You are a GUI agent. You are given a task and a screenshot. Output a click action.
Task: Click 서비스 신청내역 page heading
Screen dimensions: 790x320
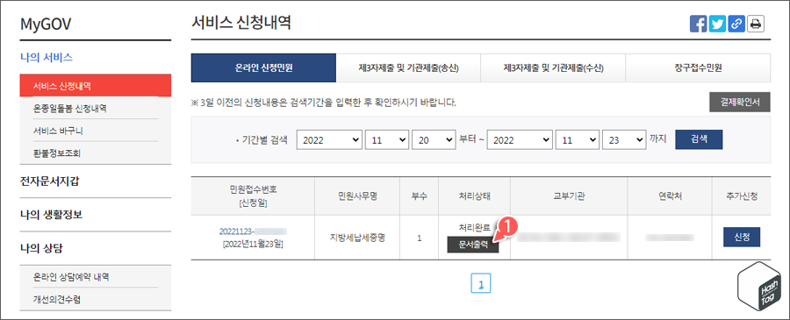click(241, 23)
